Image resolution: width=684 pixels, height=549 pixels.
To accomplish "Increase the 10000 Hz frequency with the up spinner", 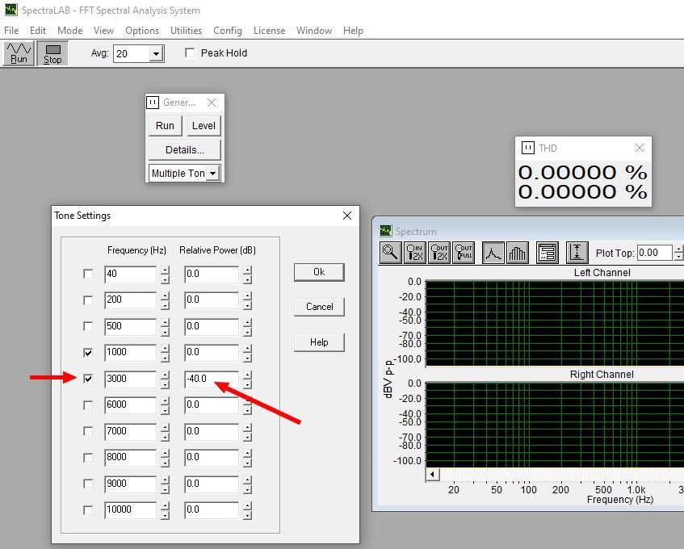I will coord(165,506).
